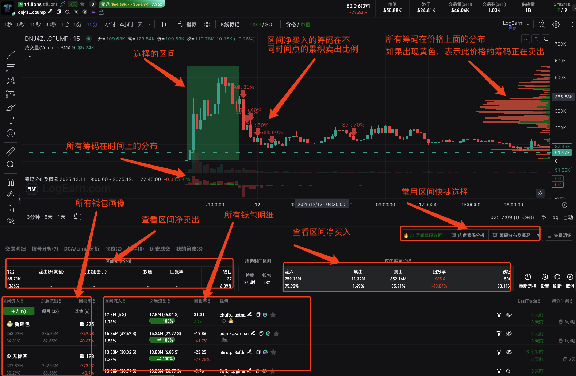Select the trend line drawing tool
The image size is (576, 376).
(x=11, y=55)
